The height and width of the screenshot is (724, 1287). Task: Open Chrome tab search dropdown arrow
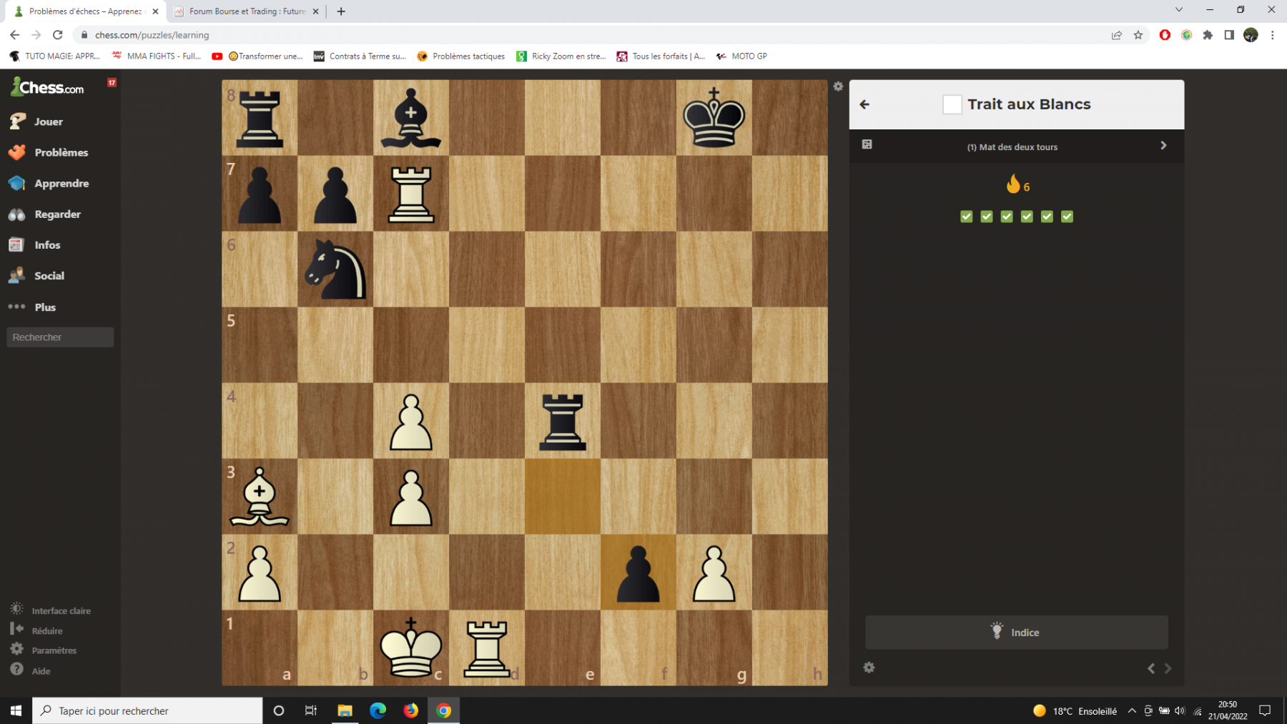[1179, 10]
